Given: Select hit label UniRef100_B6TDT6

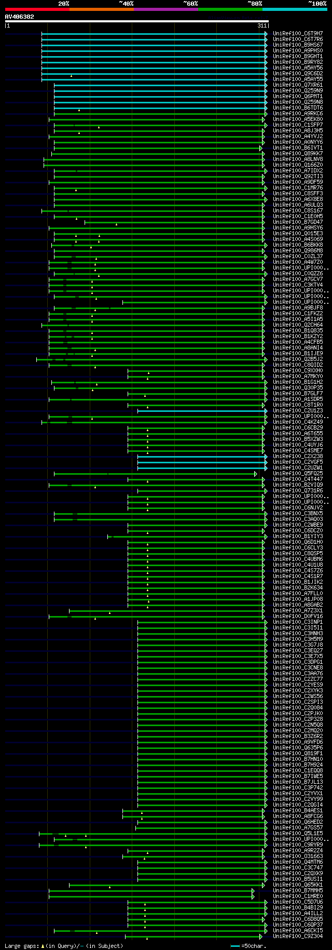Looking at the screenshot, I should (298, 108).
